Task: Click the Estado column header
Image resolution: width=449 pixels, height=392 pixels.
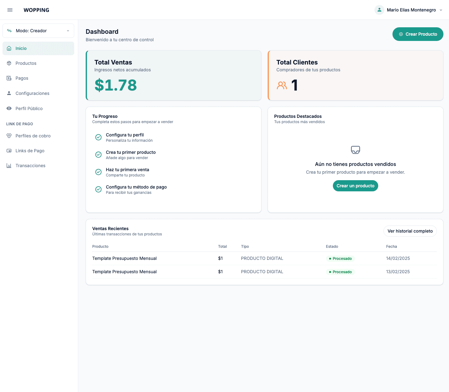Action: coord(332,247)
